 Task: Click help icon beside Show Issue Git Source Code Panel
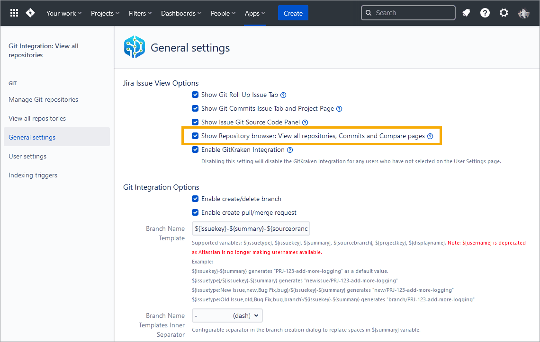(305, 123)
